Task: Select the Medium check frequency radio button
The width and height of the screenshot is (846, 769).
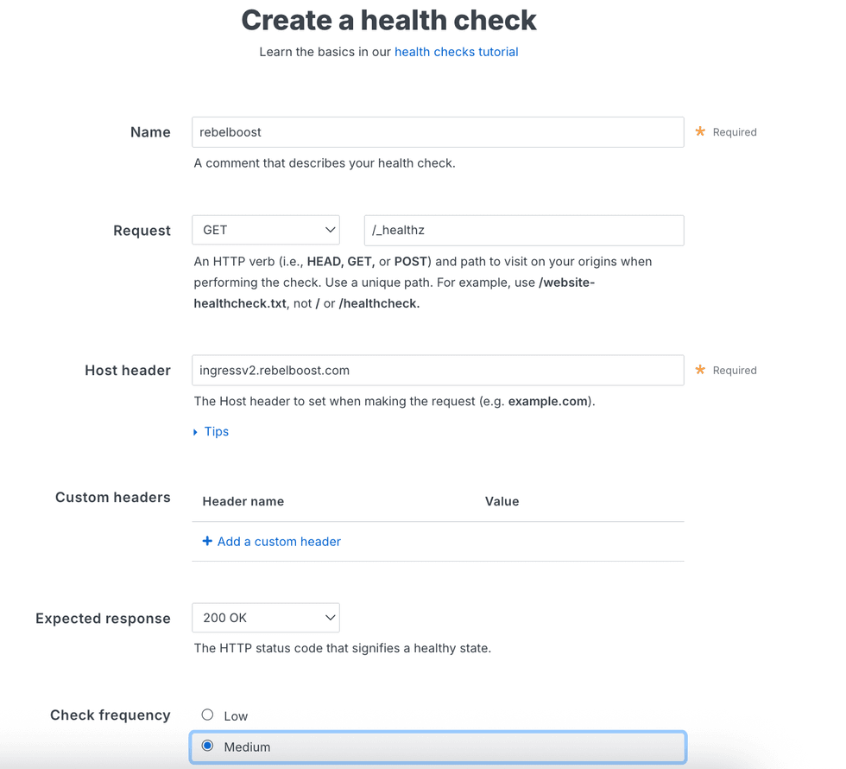Action: 207,746
